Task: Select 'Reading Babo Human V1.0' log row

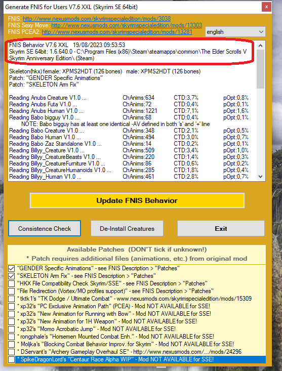Action: click(x=129, y=137)
